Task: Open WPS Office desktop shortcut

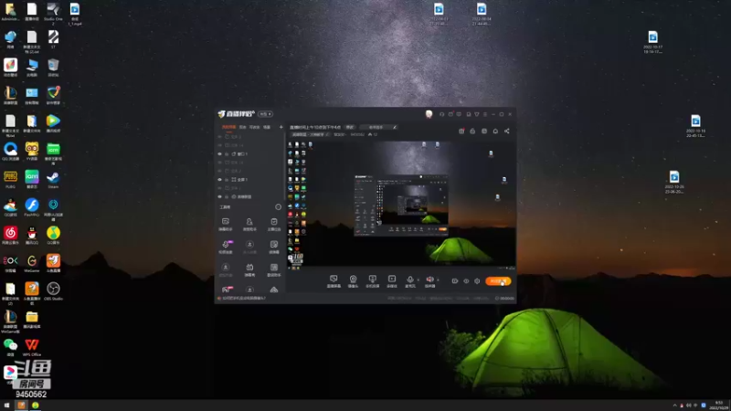Action: point(32,348)
